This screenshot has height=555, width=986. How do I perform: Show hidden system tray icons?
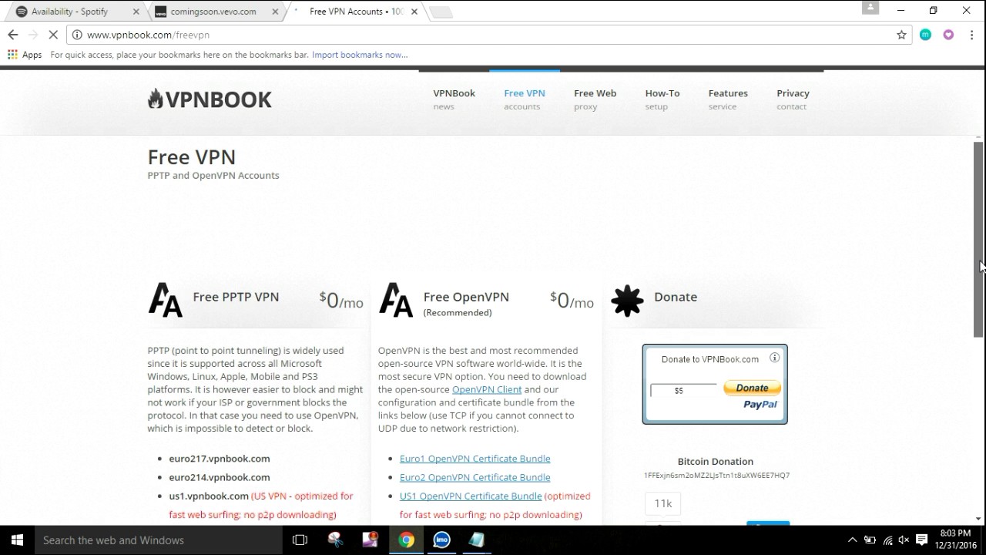(852, 540)
